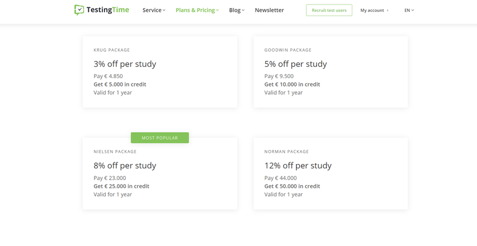This screenshot has height=246, width=477.
Task: Expand the Plans & Pricing menu
Action: pos(197,10)
